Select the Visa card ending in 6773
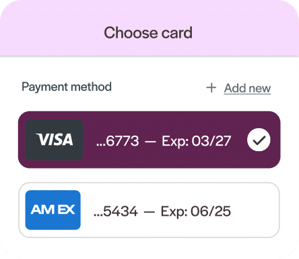299x259 pixels. tap(149, 140)
